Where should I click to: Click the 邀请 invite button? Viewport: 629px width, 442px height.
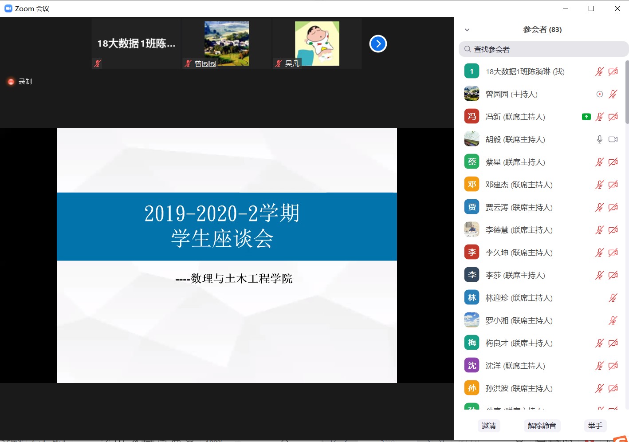pyautogui.click(x=488, y=426)
